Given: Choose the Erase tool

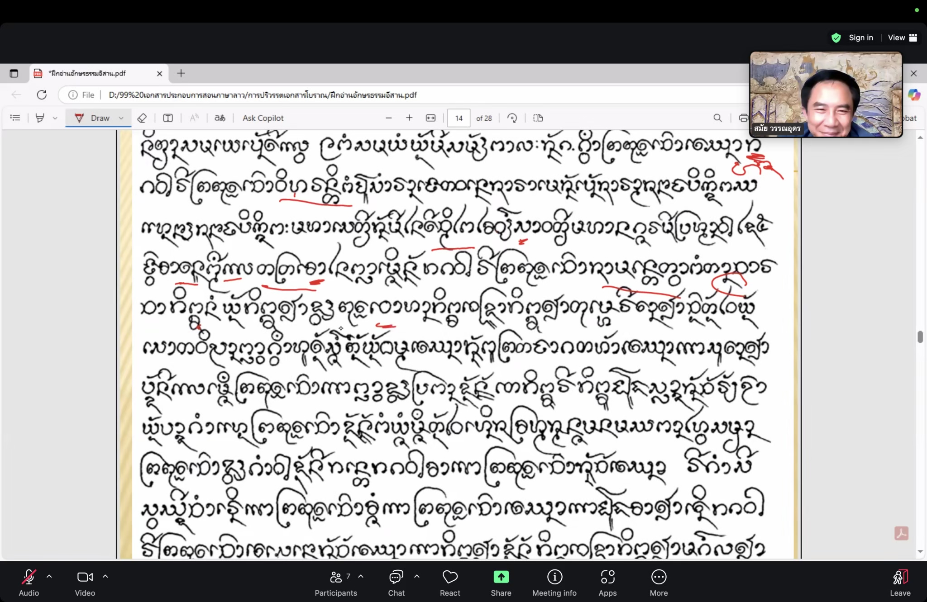Looking at the screenshot, I should click(142, 118).
